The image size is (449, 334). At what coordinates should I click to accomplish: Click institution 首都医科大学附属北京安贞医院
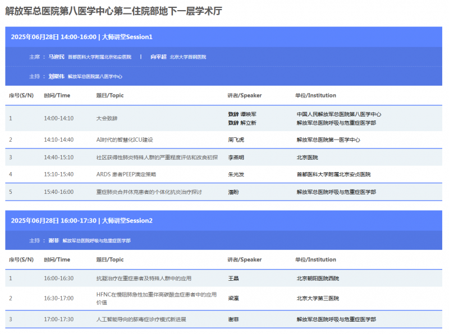(333, 174)
